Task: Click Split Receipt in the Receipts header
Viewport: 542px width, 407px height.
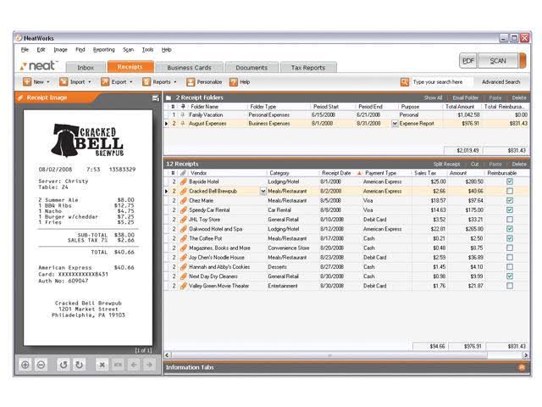Action: 446,164
